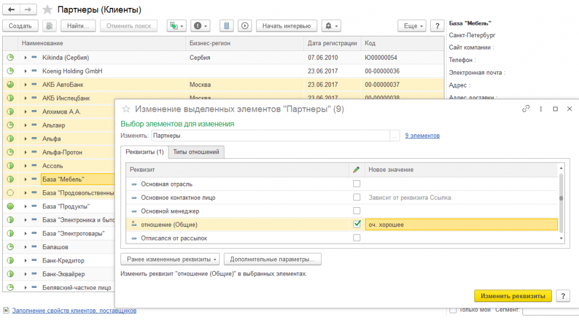Screen dimensions: 579x328
Task: Expand the Альтаир row
Action: [x=25, y=125]
